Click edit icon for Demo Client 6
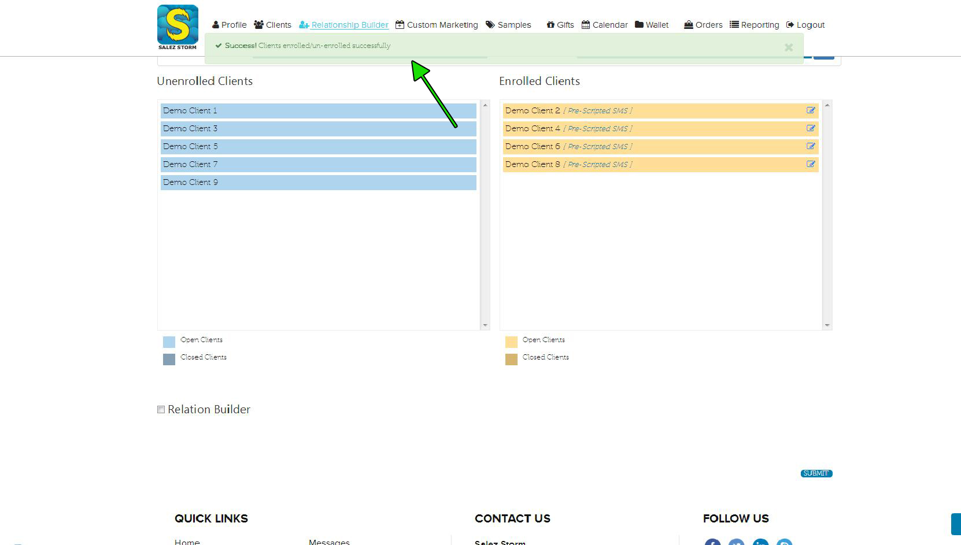 click(x=811, y=146)
